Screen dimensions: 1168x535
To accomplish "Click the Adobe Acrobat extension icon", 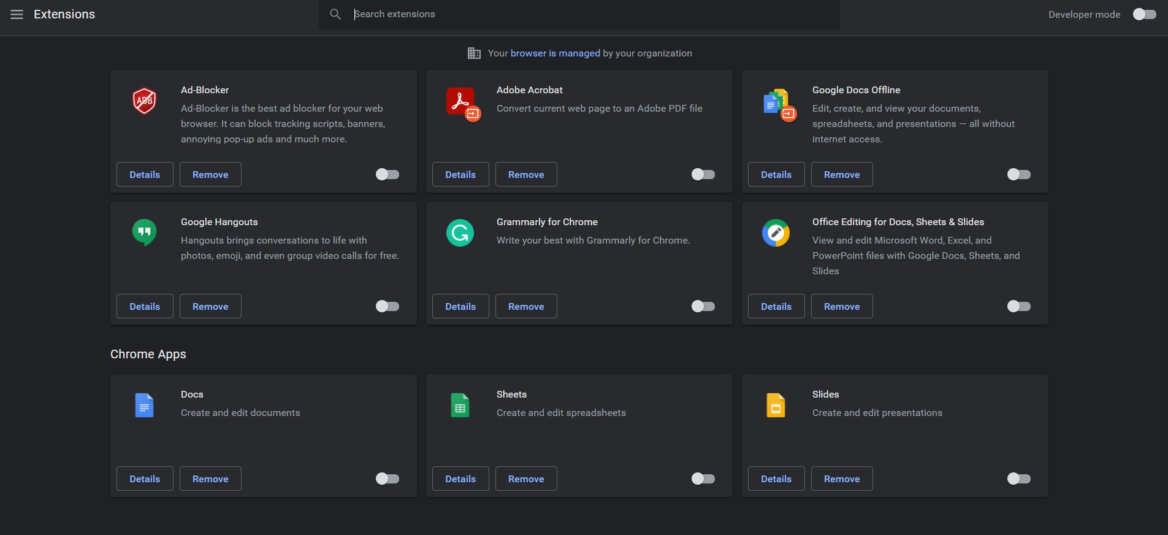I will (x=463, y=104).
